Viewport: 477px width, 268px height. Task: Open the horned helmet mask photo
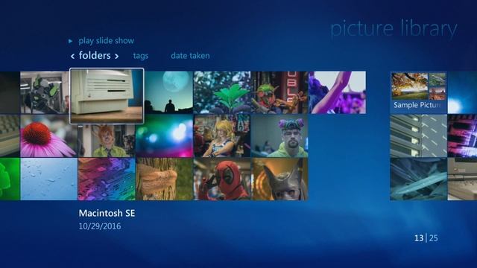(279, 179)
